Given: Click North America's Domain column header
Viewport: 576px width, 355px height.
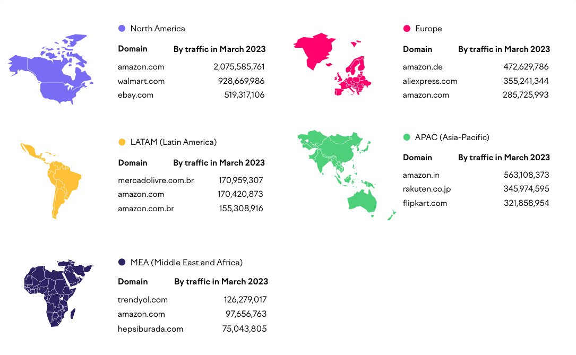Looking at the screenshot, I should pyautogui.click(x=133, y=49).
